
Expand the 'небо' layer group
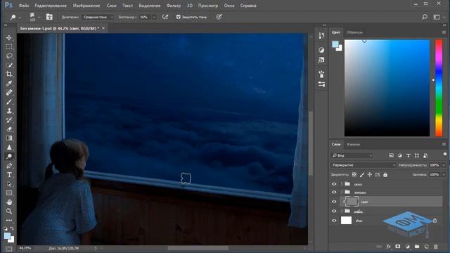tap(341, 211)
